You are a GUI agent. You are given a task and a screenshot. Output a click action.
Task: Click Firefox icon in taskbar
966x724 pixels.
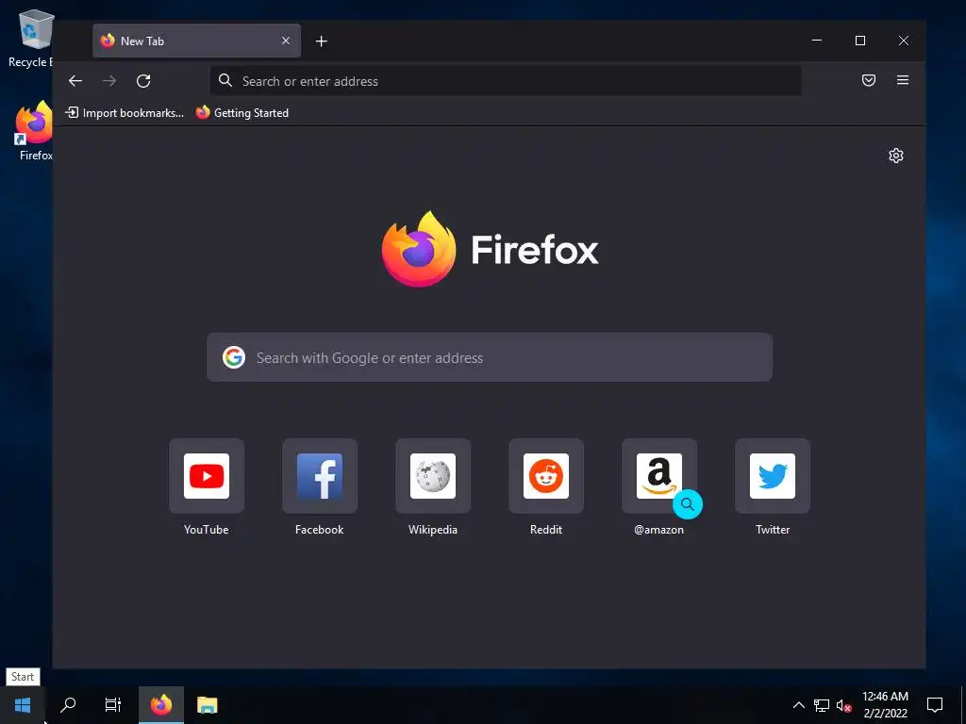(x=161, y=705)
